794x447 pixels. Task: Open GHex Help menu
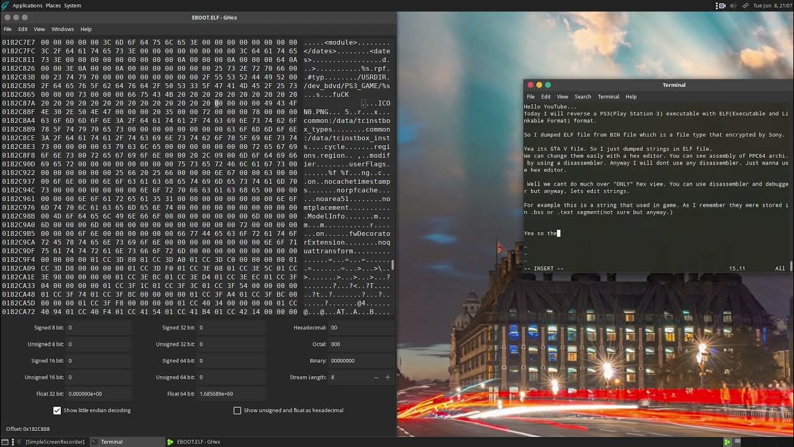86,29
